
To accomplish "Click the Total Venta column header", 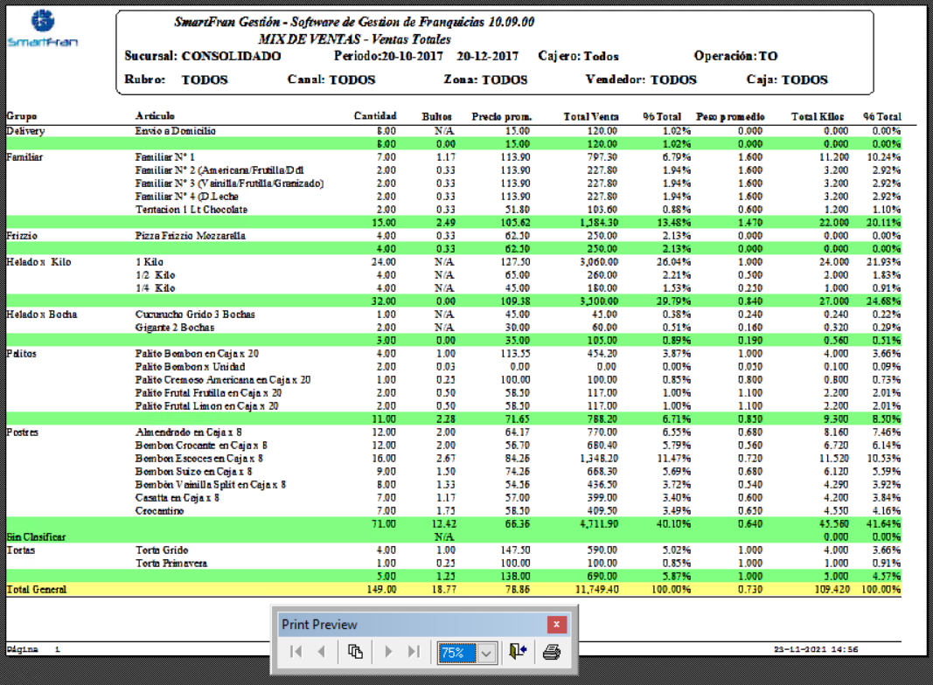I will point(591,116).
